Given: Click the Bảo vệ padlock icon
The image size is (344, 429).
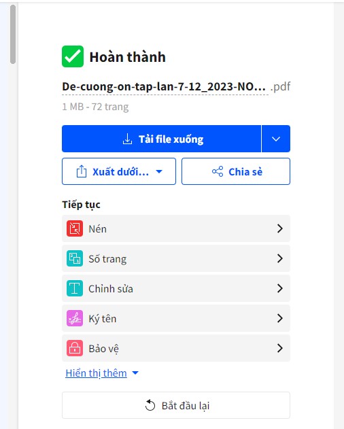Looking at the screenshot, I should (75, 348).
